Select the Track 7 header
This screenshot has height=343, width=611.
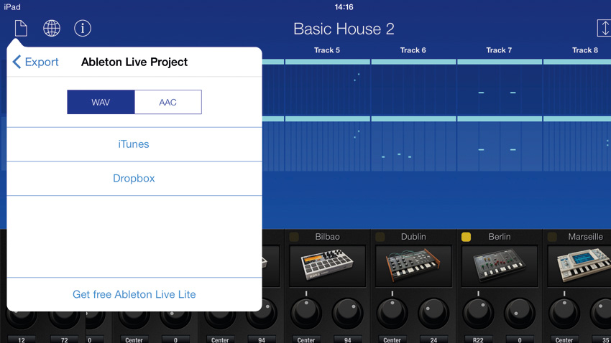[499, 50]
